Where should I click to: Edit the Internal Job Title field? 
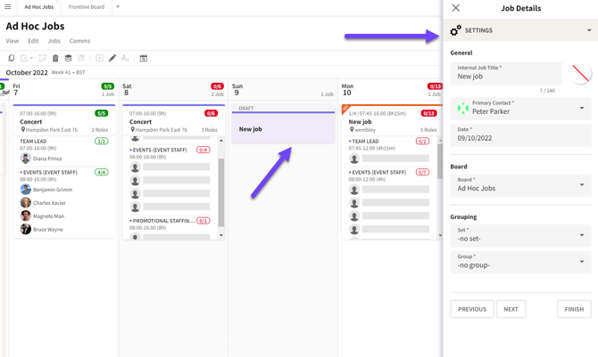(x=506, y=74)
